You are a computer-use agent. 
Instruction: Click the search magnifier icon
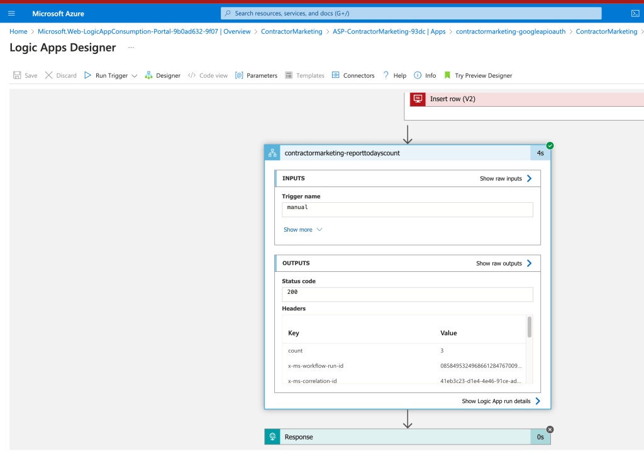click(228, 13)
